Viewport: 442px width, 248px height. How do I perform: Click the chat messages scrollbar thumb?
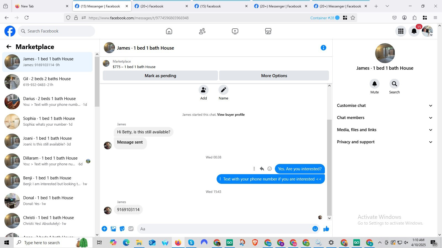(329, 168)
